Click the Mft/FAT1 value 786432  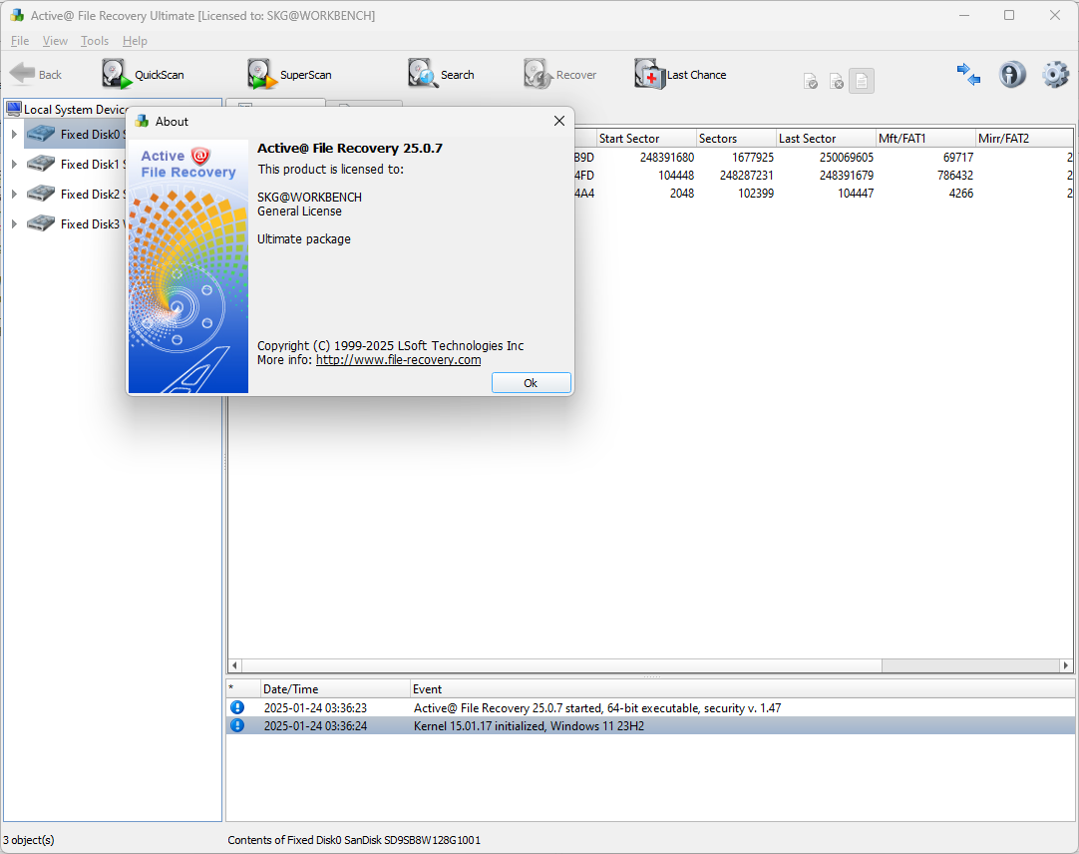(x=955, y=175)
